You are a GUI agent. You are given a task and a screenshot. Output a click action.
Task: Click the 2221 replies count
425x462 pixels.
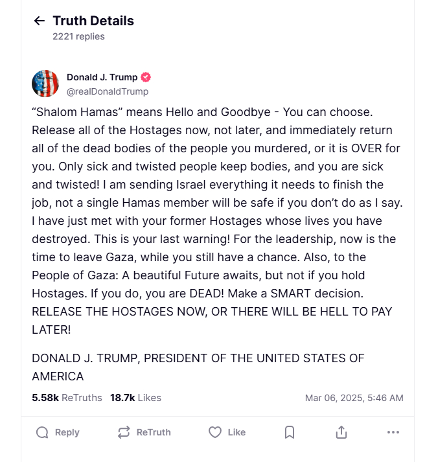(x=78, y=36)
